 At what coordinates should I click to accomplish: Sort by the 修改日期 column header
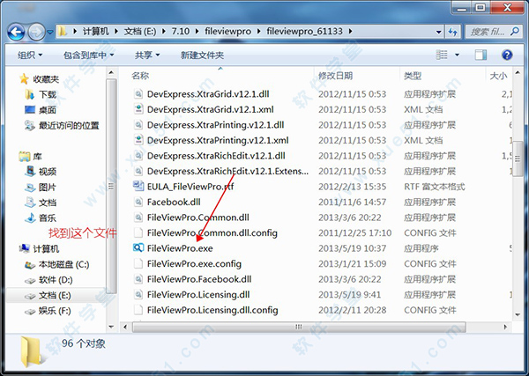(x=335, y=76)
